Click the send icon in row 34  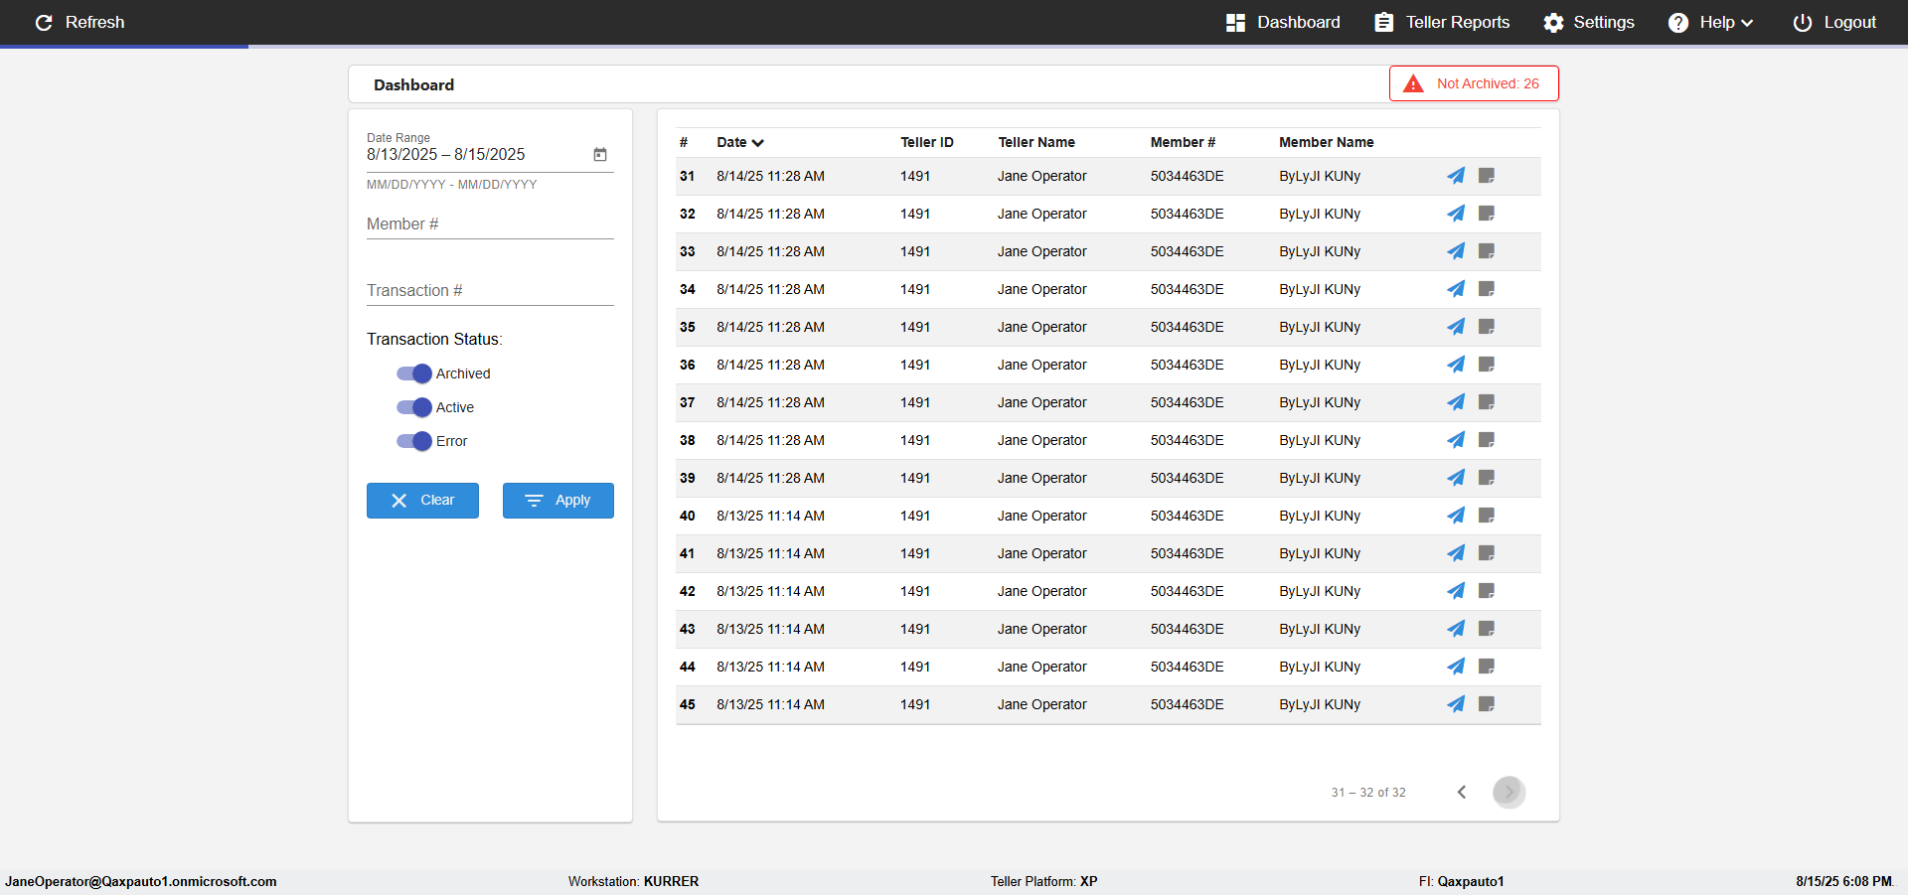tap(1456, 289)
